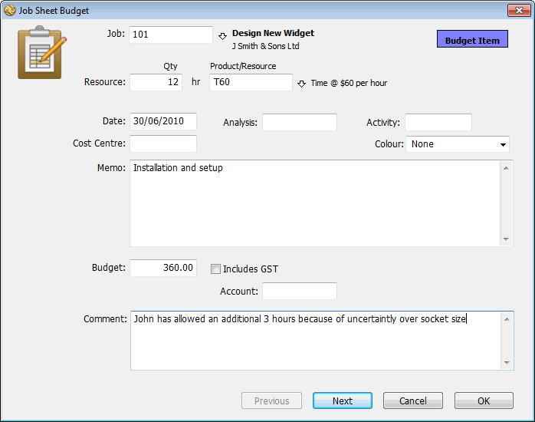The width and height of the screenshot is (535, 422).
Task: Click the empty Activity input field
Action: pos(438,122)
